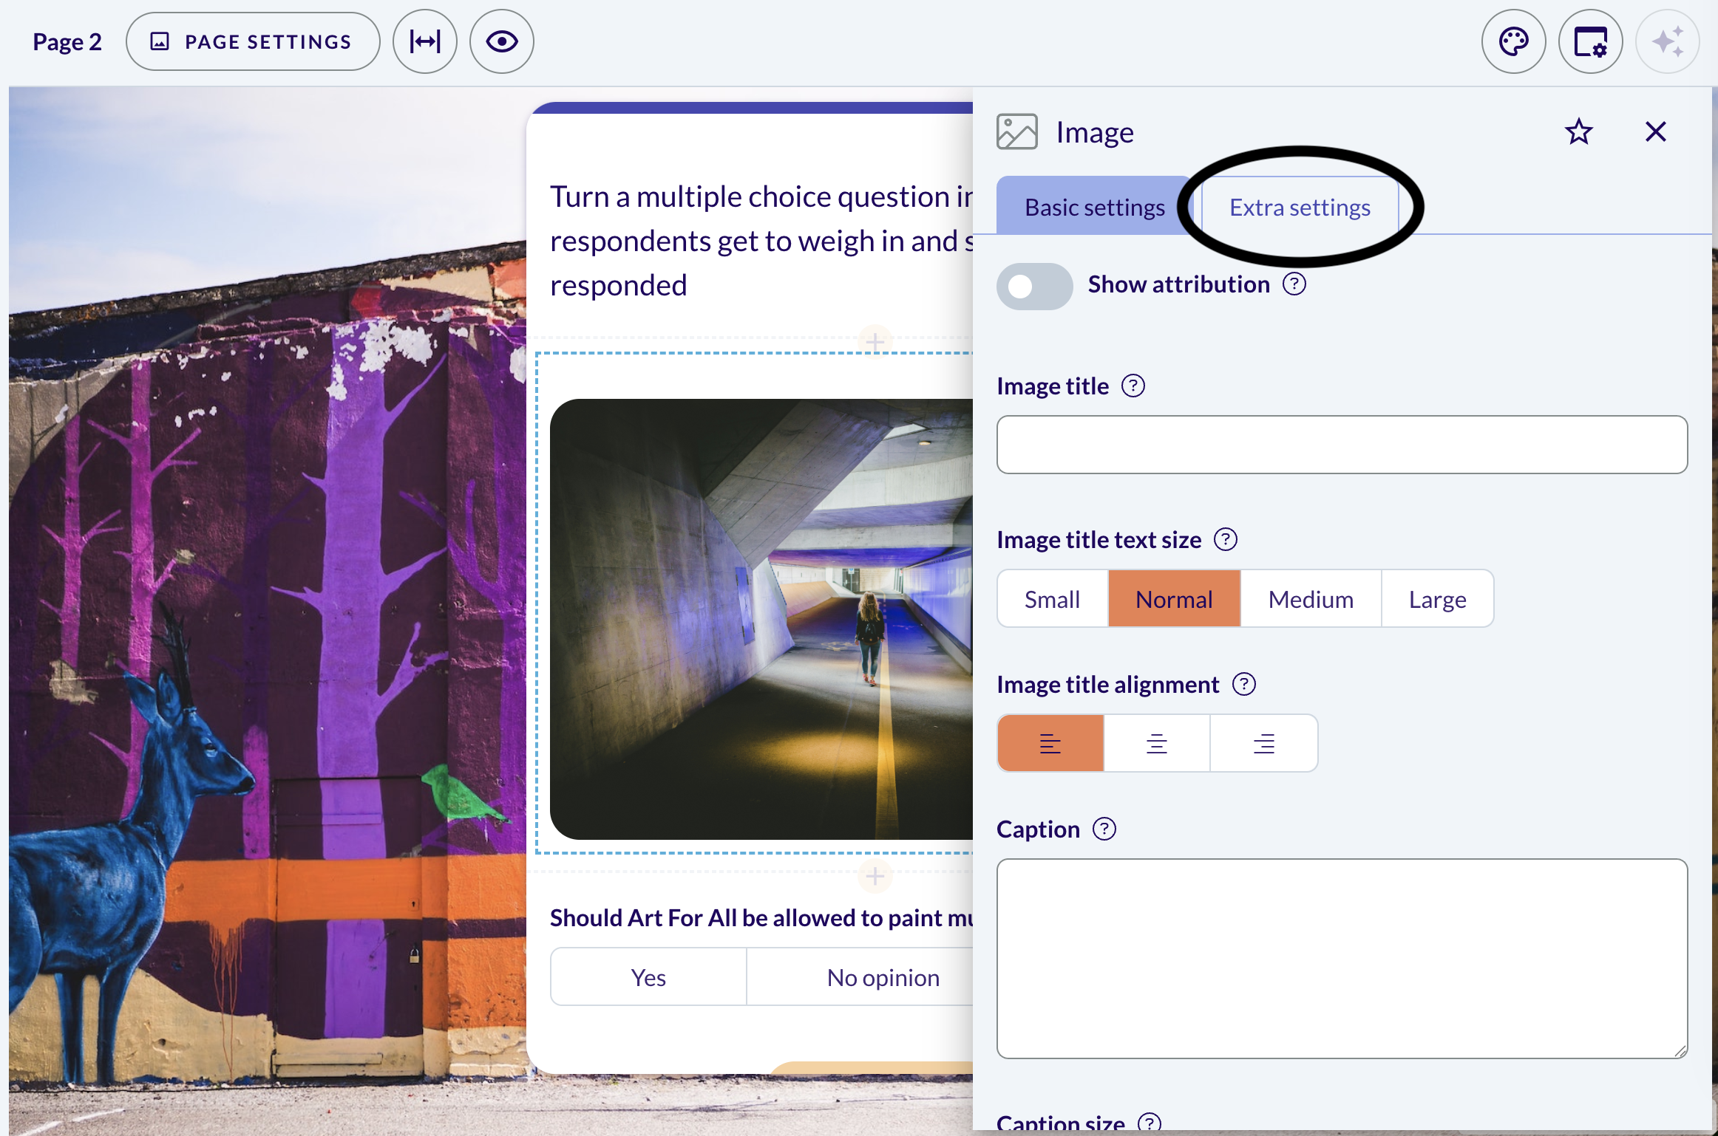
Task: Click the Page 2 label
Action: click(x=67, y=41)
